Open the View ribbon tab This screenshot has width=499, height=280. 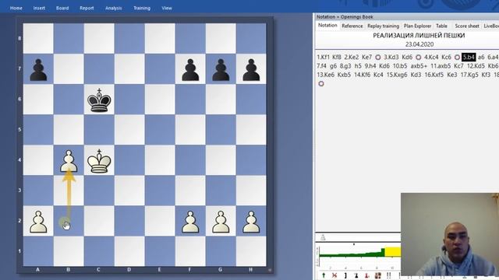[x=167, y=9]
